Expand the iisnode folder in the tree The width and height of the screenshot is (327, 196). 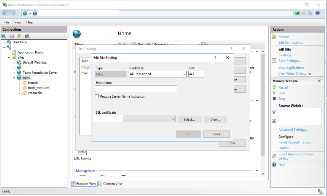[19, 82]
